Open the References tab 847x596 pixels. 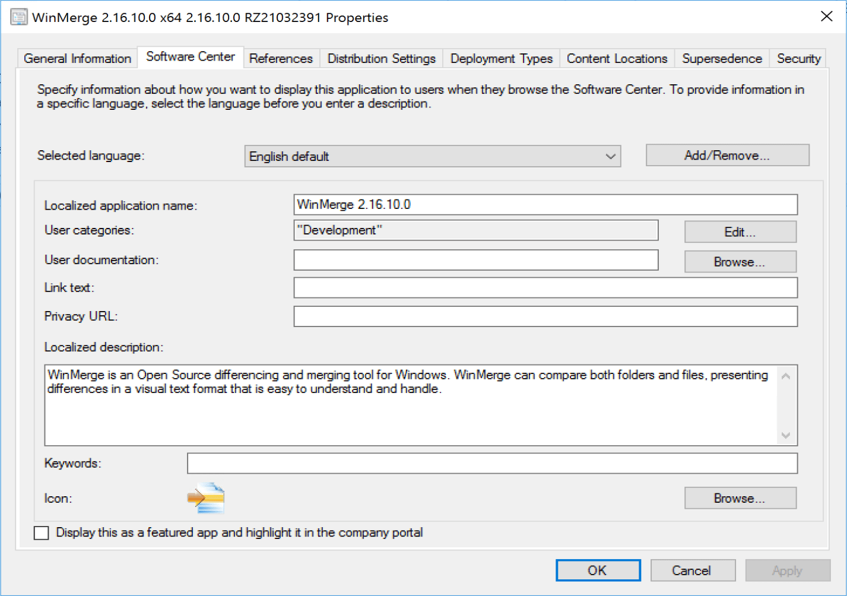click(281, 59)
